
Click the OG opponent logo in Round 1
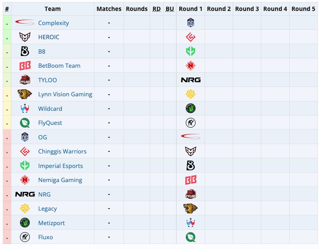[x=190, y=23]
